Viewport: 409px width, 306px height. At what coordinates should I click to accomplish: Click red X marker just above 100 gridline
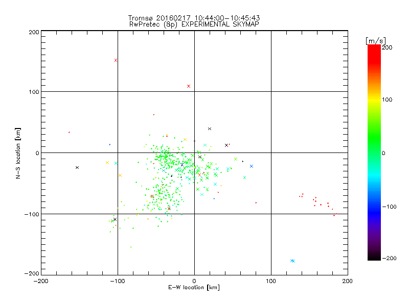point(189,86)
